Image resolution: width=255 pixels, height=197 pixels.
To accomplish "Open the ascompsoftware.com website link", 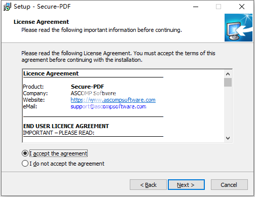I will point(113,100).
